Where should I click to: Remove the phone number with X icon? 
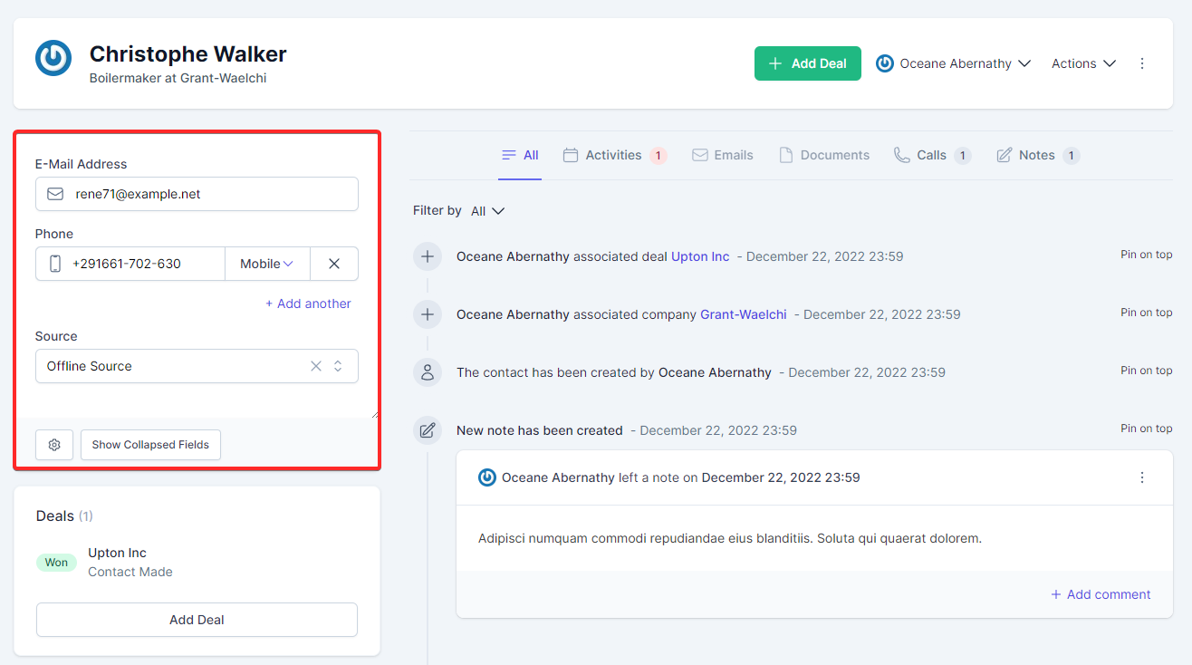pyautogui.click(x=334, y=264)
